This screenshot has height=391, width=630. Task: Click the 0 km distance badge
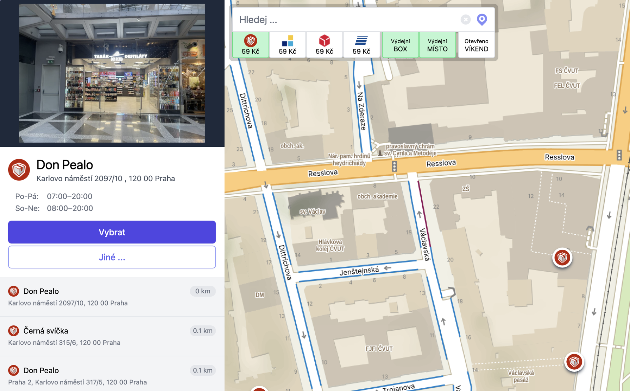[x=202, y=291]
